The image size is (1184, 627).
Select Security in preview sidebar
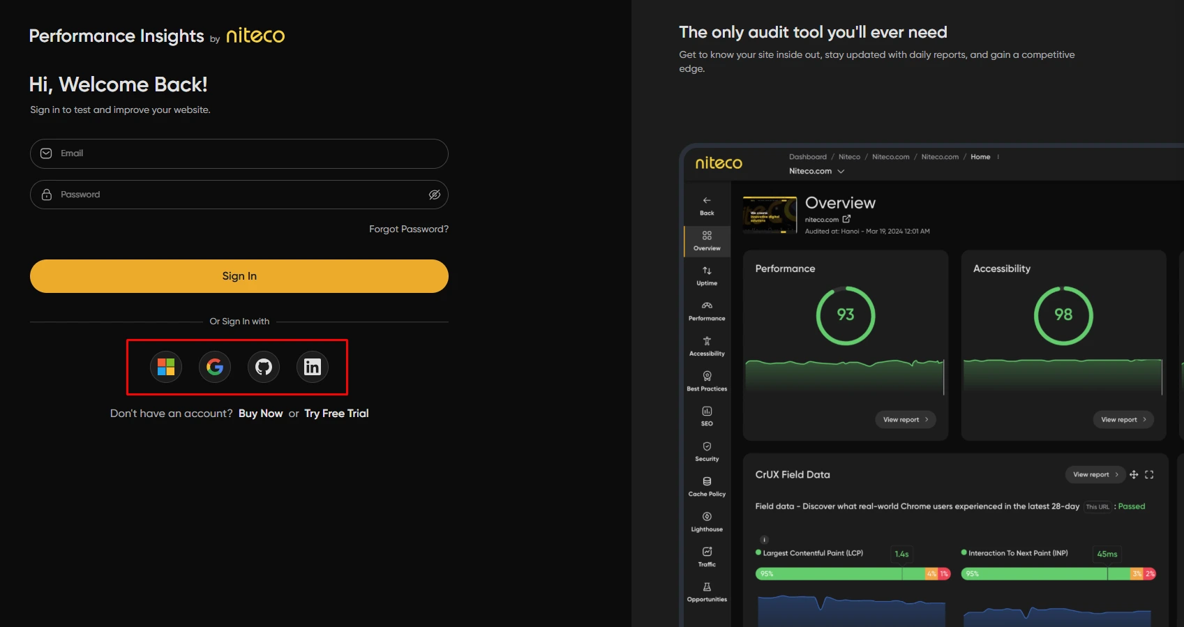point(707,452)
